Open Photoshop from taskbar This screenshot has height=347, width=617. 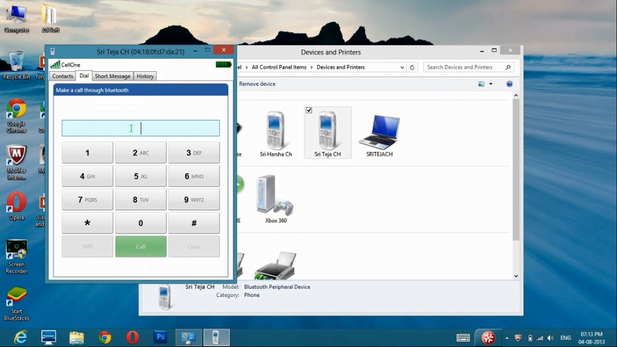pos(161,337)
